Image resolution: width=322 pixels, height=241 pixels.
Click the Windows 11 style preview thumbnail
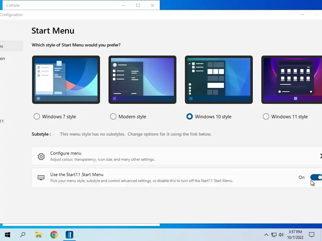(291, 80)
